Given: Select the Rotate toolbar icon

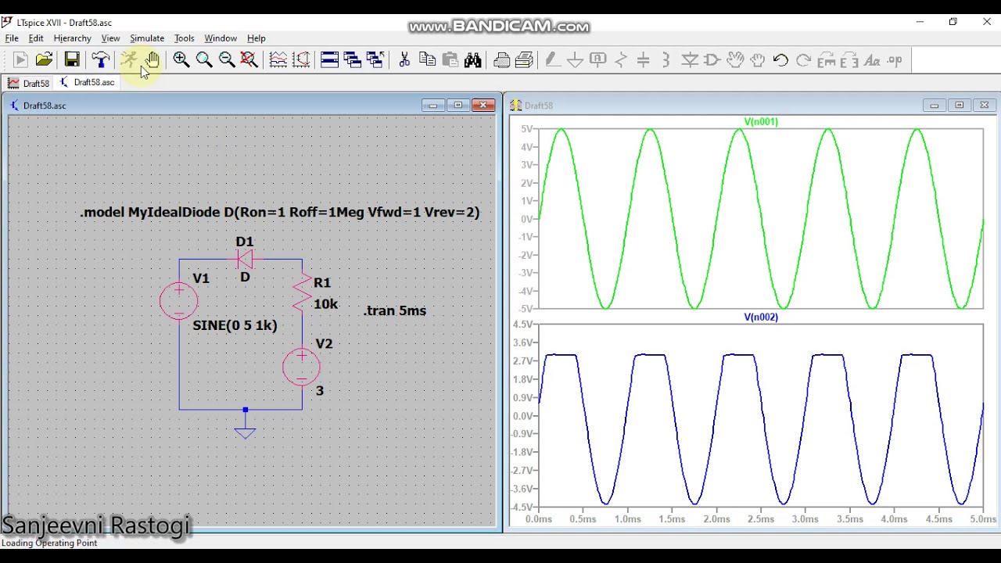Looking at the screenshot, I should 827,59.
